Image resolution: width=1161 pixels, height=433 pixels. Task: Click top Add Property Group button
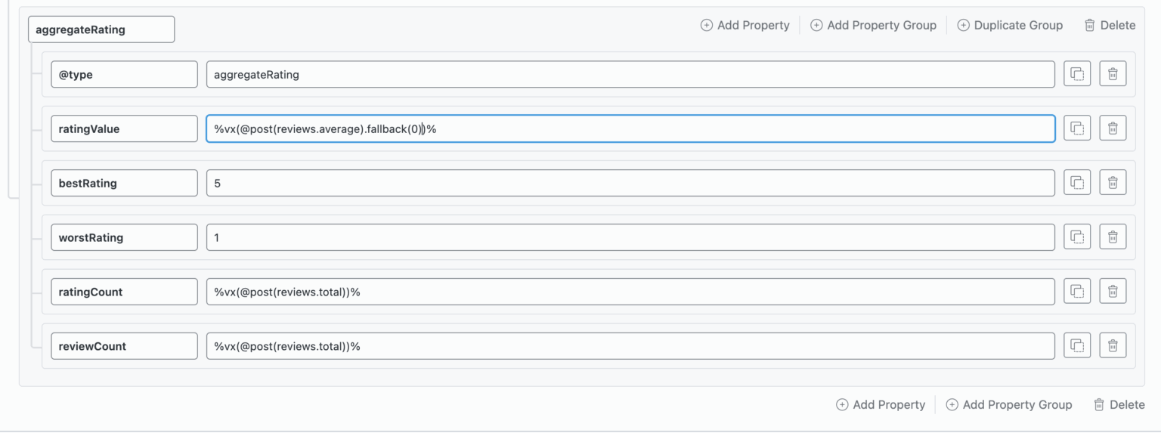[873, 26]
